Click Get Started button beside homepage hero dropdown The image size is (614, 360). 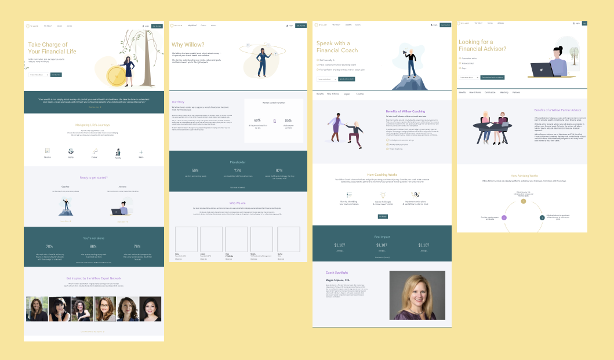pyautogui.click(x=56, y=75)
